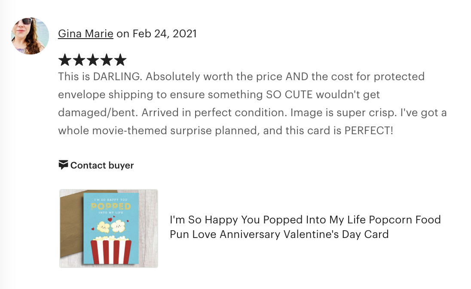Click the review date Feb 24, 2021
The width and height of the screenshot is (471, 289).
click(x=165, y=33)
